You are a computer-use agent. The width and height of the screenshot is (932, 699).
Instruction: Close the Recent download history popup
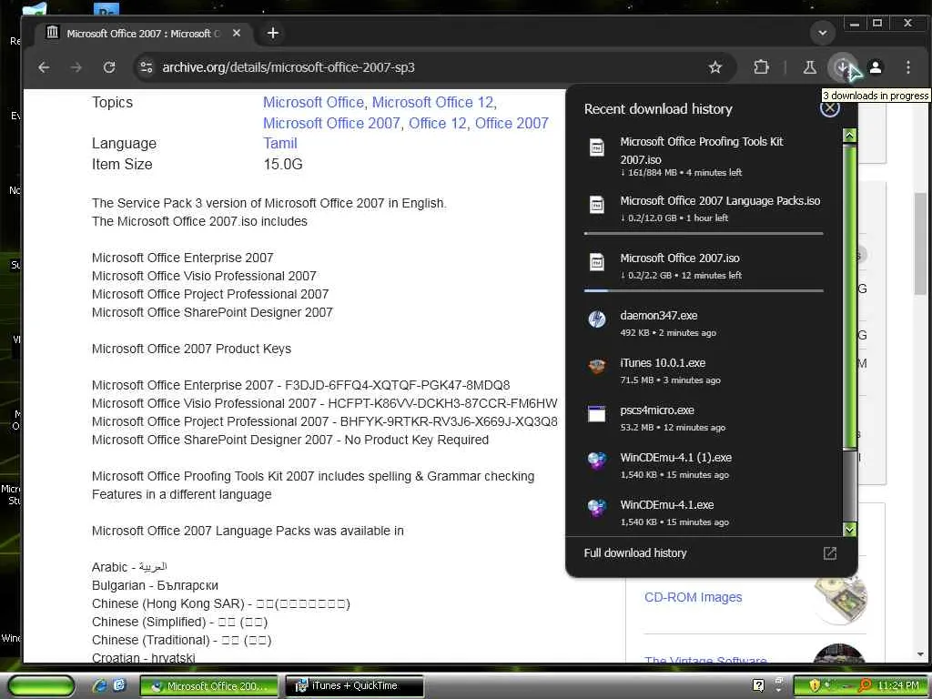(830, 108)
